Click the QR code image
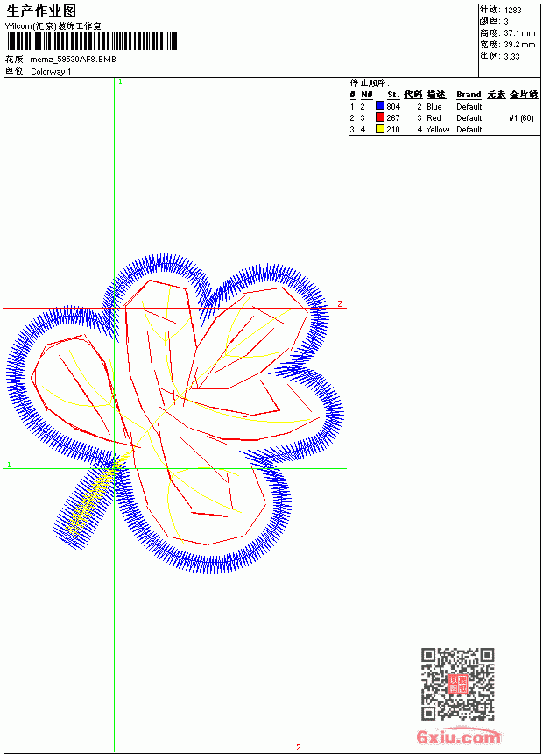543x754 pixels. pyautogui.click(x=458, y=684)
